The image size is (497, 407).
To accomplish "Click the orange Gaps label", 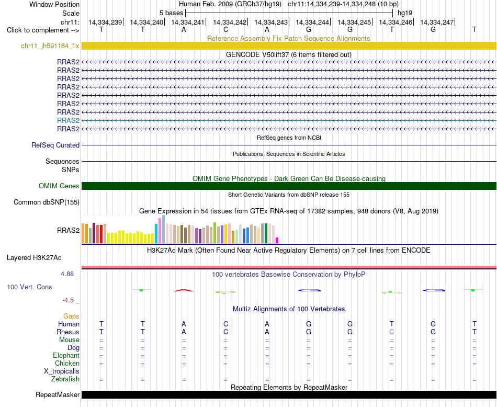I will coord(71,316).
